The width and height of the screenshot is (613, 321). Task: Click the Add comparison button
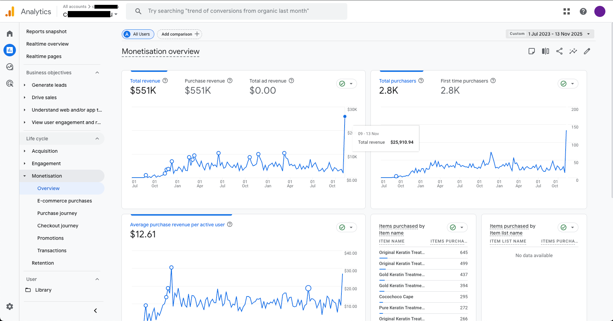point(180,34)
